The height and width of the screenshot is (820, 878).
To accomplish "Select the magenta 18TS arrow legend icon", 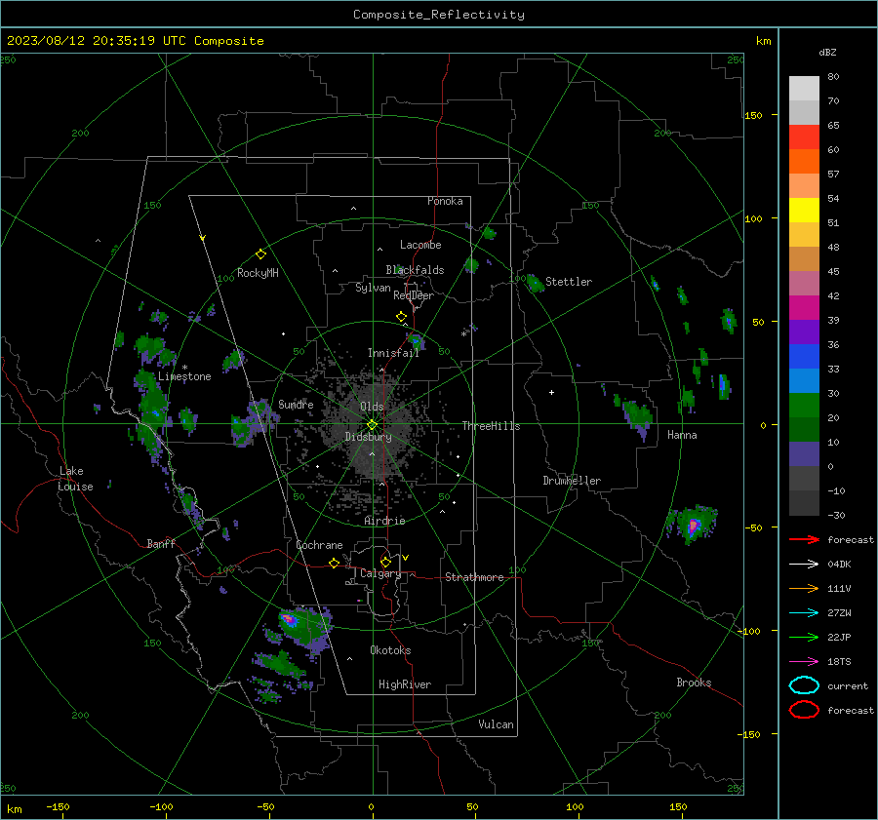I will tap(804, 662).
